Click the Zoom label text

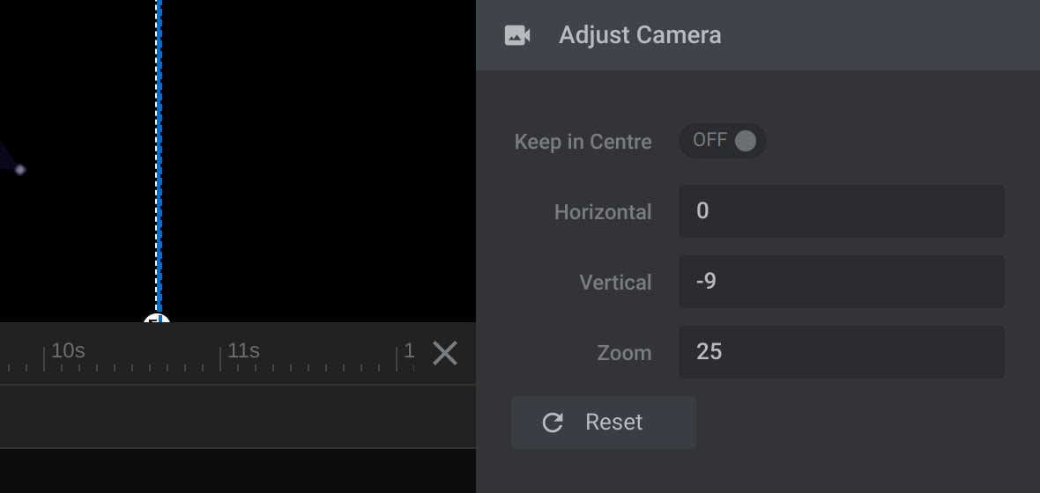[624, 352]
